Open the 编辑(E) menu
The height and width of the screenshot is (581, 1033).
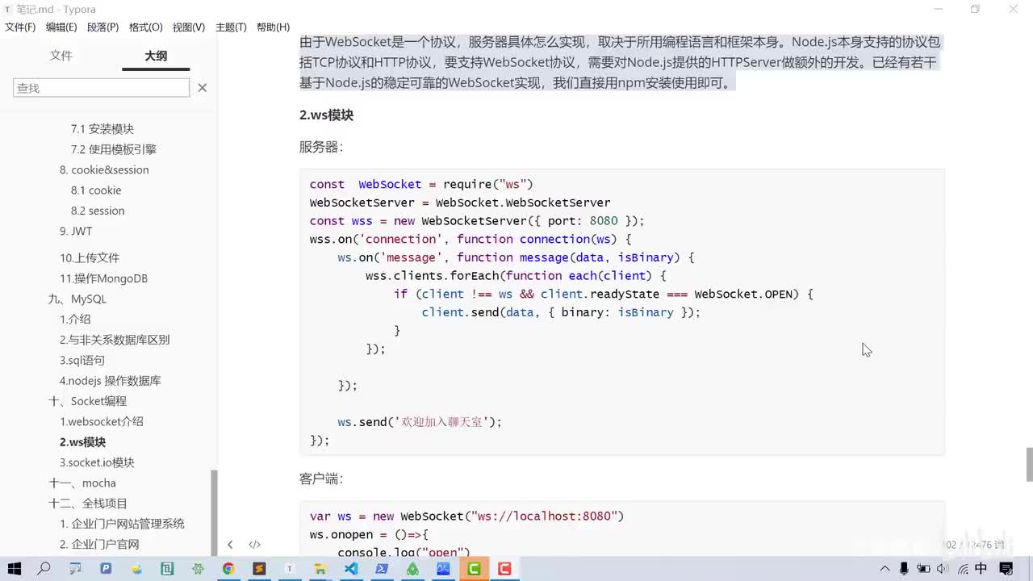pos(61,27)
